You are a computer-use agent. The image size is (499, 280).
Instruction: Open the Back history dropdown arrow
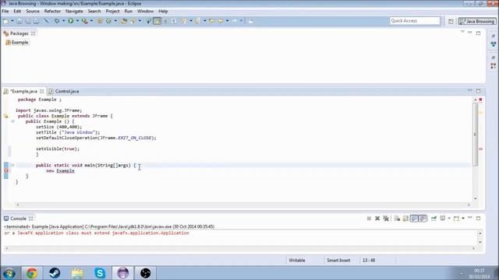tap(227, 21)
